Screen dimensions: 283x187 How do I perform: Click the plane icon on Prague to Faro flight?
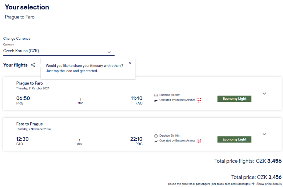[156, 100]
